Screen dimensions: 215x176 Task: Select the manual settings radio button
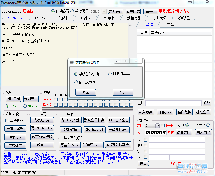[72, 11]
